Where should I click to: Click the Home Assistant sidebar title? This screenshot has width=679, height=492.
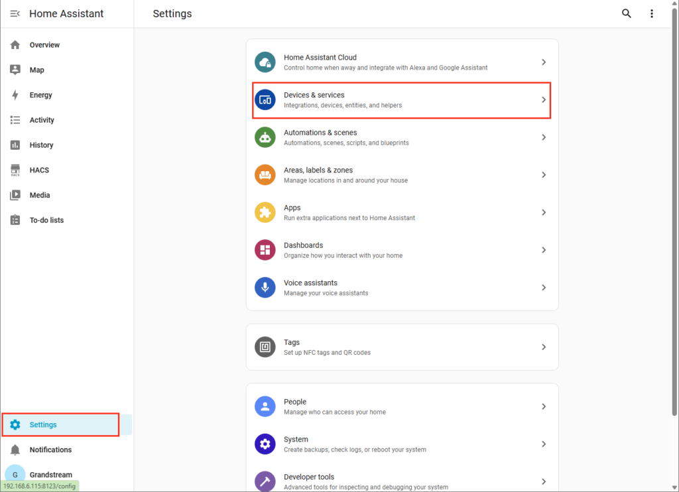pyautogui.click(x=66, y=13)
